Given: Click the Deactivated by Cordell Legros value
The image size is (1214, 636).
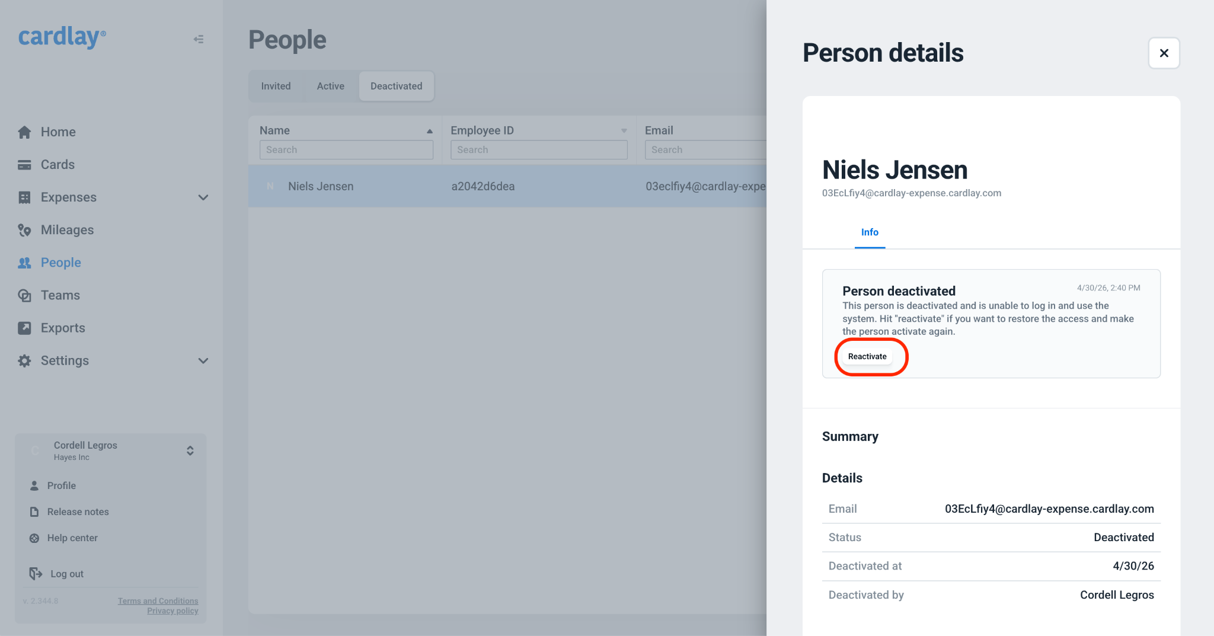Looking at the screenshot, I should click(1117, 595).
